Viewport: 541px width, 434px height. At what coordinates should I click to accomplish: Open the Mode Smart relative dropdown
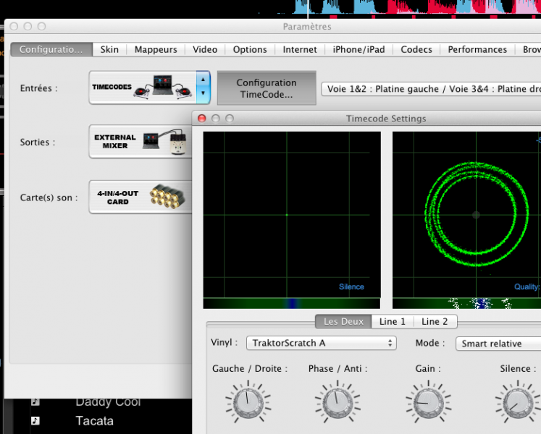[x=498, y=344]
